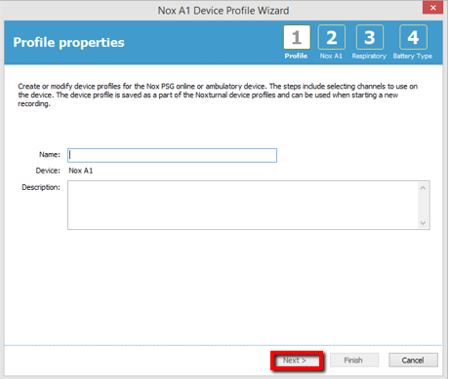Viewport: 449px width, 379px height.
Task: Jump to step 2 Nox A1 icon
Action: click(x=332, y=37)
